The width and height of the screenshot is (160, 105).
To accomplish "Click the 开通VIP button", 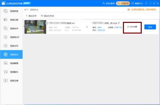I will pyautogui.click(x=123, y=3).
